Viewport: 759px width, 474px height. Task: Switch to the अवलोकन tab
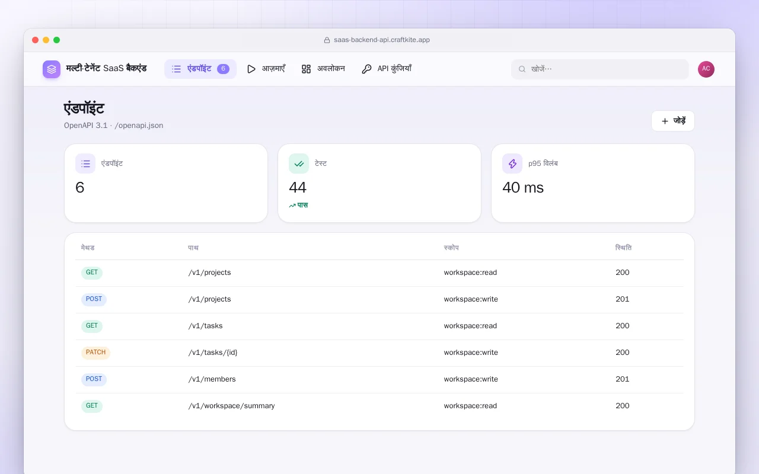pos(323,69)
